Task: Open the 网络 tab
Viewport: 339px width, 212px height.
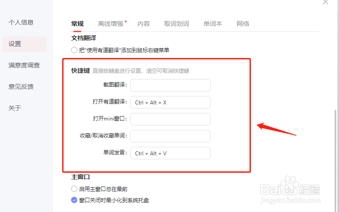Action: 243,24
